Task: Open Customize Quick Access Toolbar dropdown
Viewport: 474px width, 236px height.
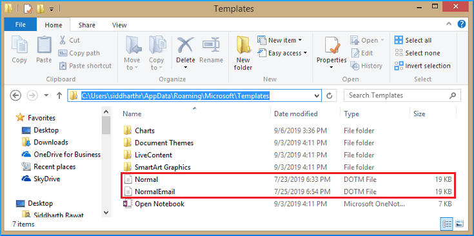Action: pyautogui.click(x=52, y=10)
